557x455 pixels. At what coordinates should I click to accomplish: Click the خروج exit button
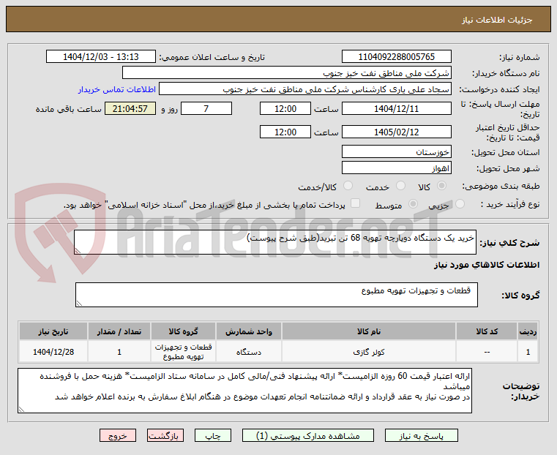(118, 436)
